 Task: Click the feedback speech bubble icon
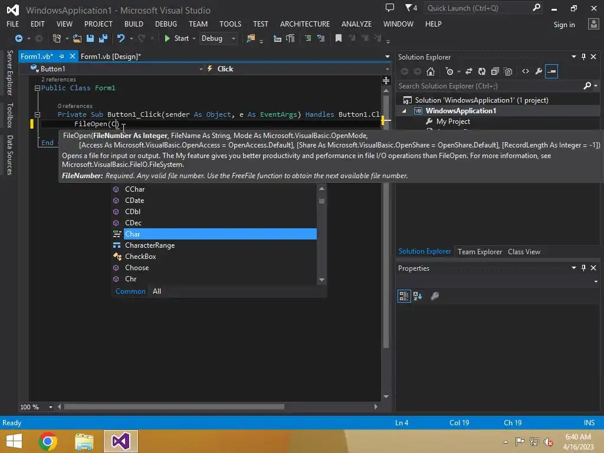[x=390, y=8]
